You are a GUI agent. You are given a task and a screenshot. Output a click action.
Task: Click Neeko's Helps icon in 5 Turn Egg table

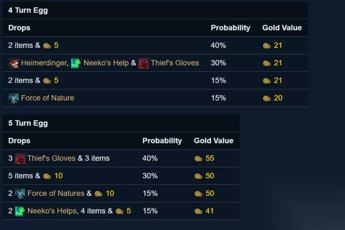click(20, 211)
